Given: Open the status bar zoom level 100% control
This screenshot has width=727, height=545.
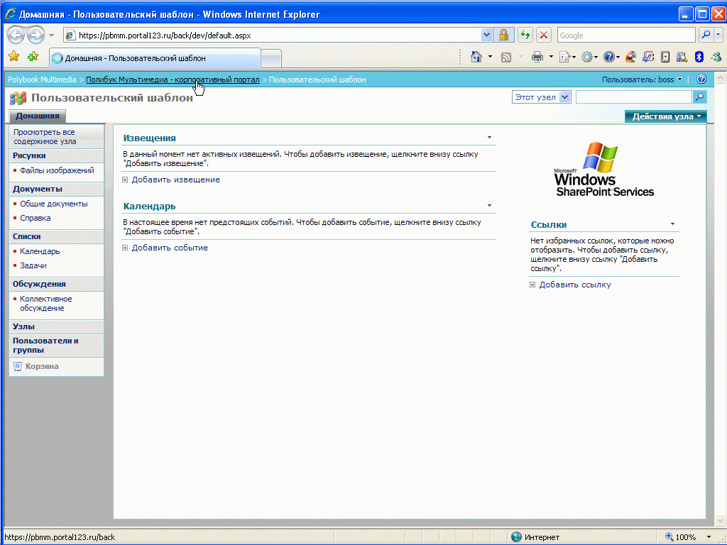Looking at the screenshot, I should click(687, 537).
